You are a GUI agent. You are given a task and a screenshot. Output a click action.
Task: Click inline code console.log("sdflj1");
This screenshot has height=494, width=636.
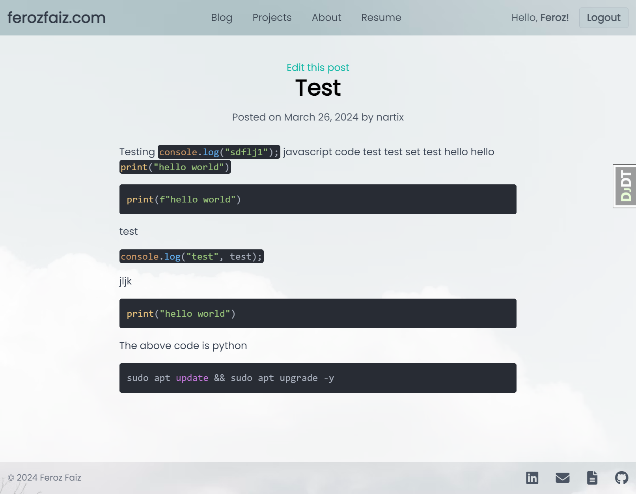[x=219, y=152]
